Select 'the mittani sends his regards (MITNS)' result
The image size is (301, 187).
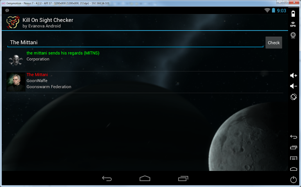point(63,53)
